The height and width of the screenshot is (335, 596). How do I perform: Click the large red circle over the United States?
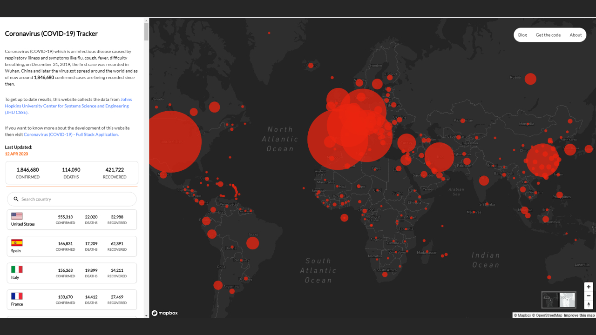[x=171, y=142]
